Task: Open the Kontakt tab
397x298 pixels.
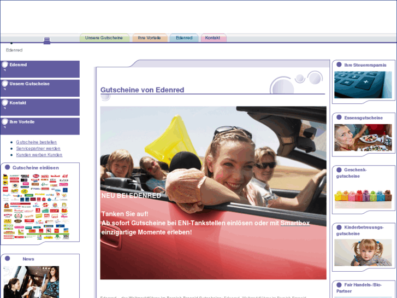Action: [x=212, y=38]
